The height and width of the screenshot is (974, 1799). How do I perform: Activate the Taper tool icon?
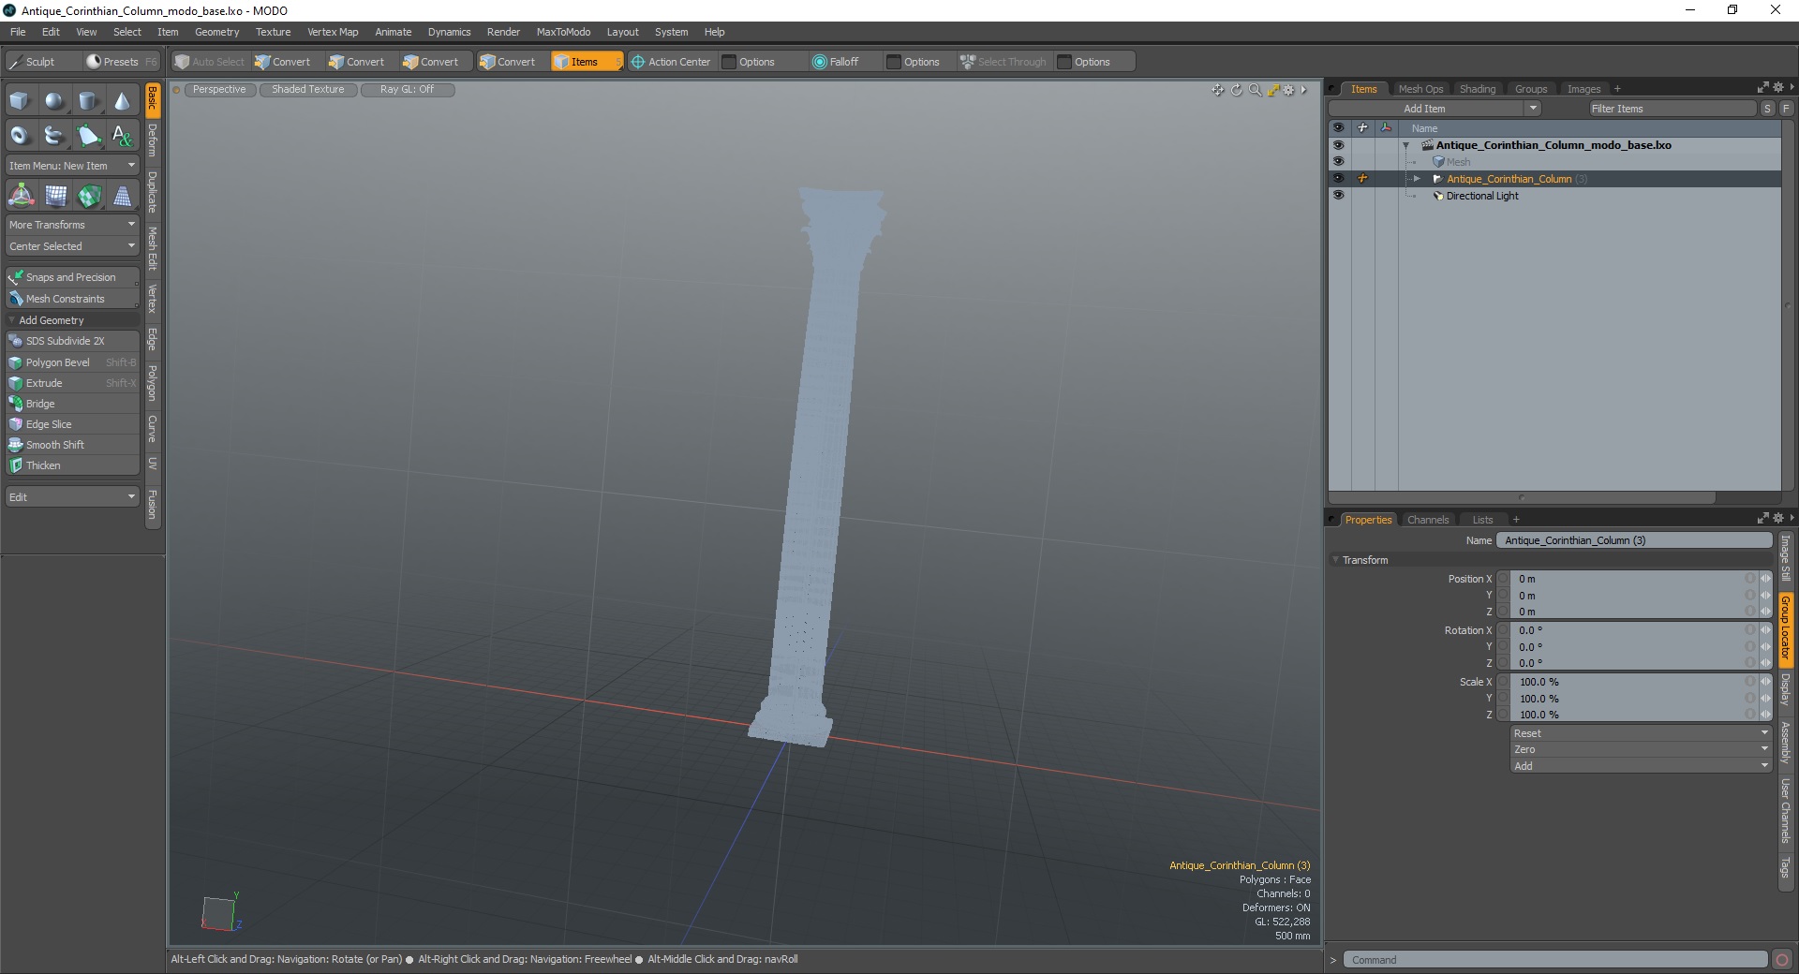123,196
